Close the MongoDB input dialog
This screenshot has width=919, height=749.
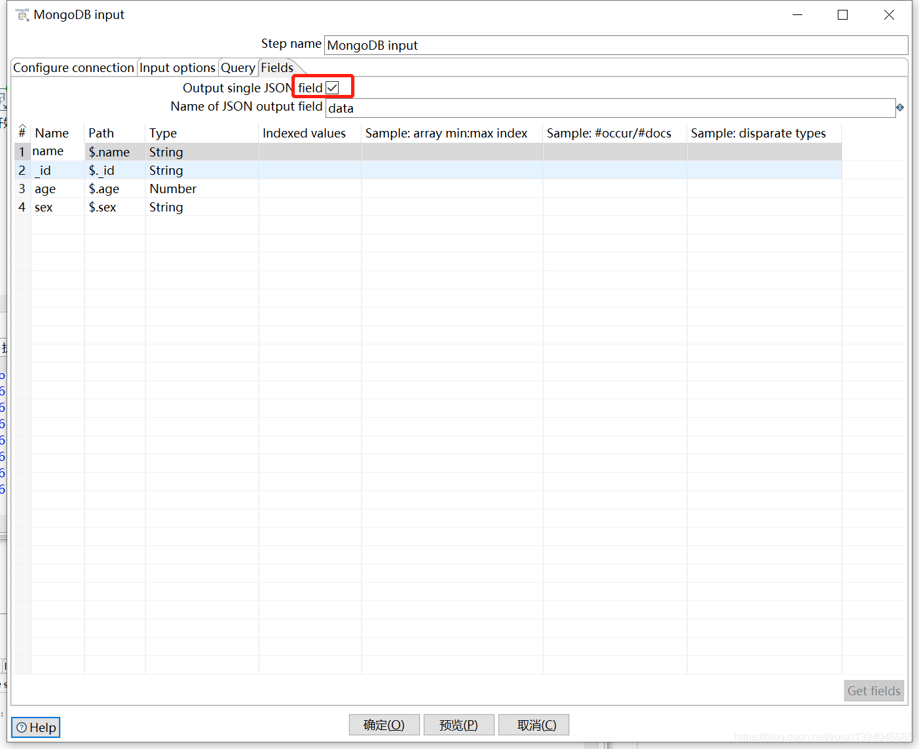[889, 14]
